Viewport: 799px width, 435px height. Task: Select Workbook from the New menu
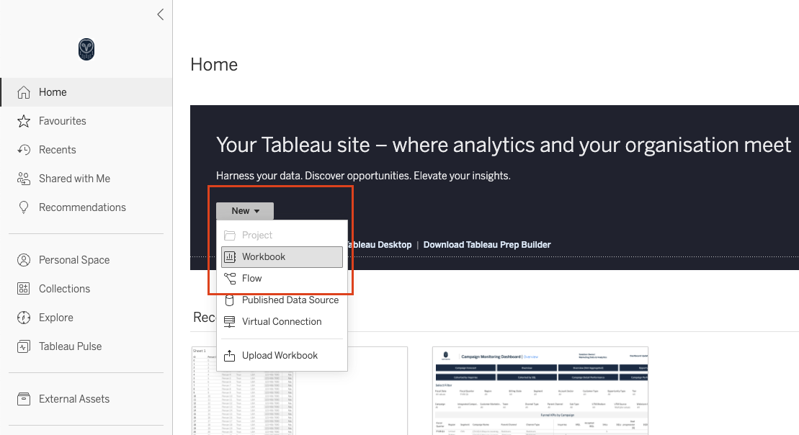[263, 256]
